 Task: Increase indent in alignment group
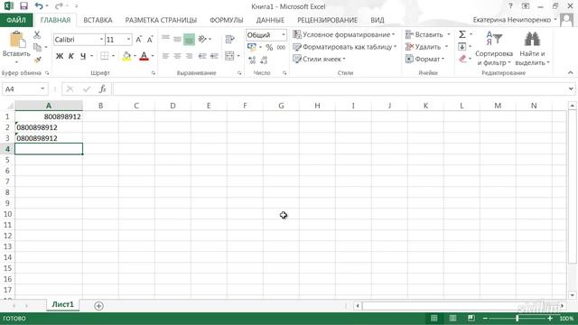(x=214, y=56)
